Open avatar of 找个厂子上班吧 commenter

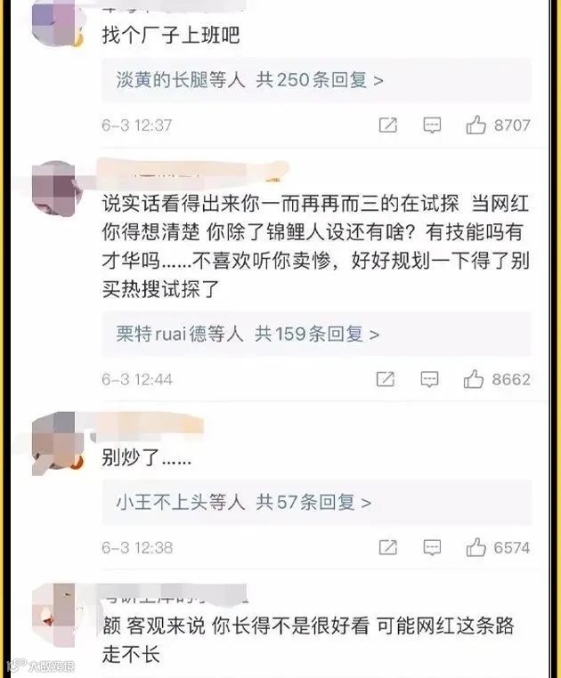click(54, 21)
